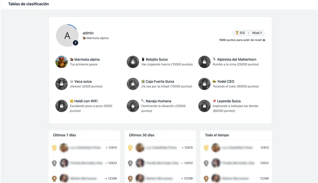
Task: Click the Marmota alpina badge image
Action: [62, 62]
